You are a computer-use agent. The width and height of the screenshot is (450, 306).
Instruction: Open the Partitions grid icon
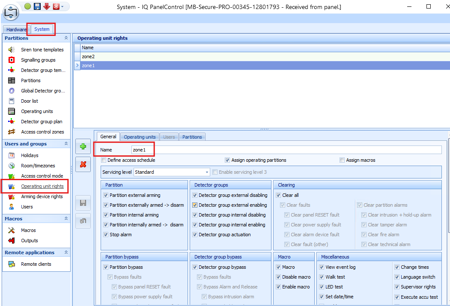(x=12, y=80)
